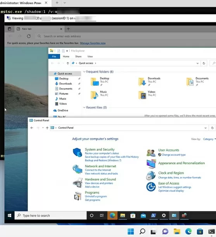
Task: Open Review your computer's status link
Action: click(x=102, y=153)
